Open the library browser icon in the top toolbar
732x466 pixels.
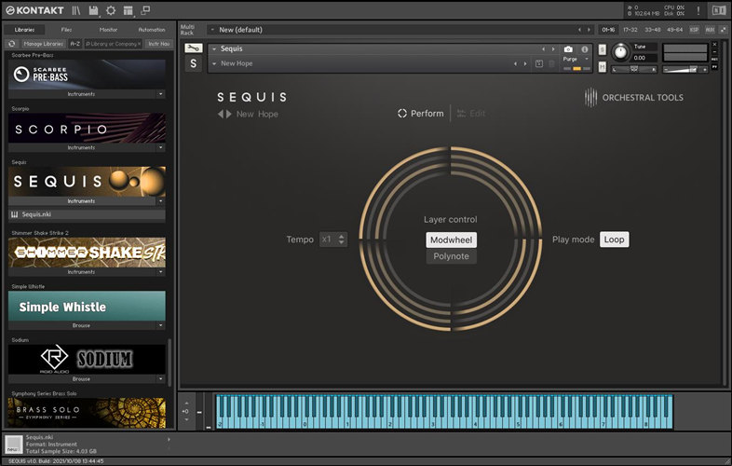click(x=76, y=10)
